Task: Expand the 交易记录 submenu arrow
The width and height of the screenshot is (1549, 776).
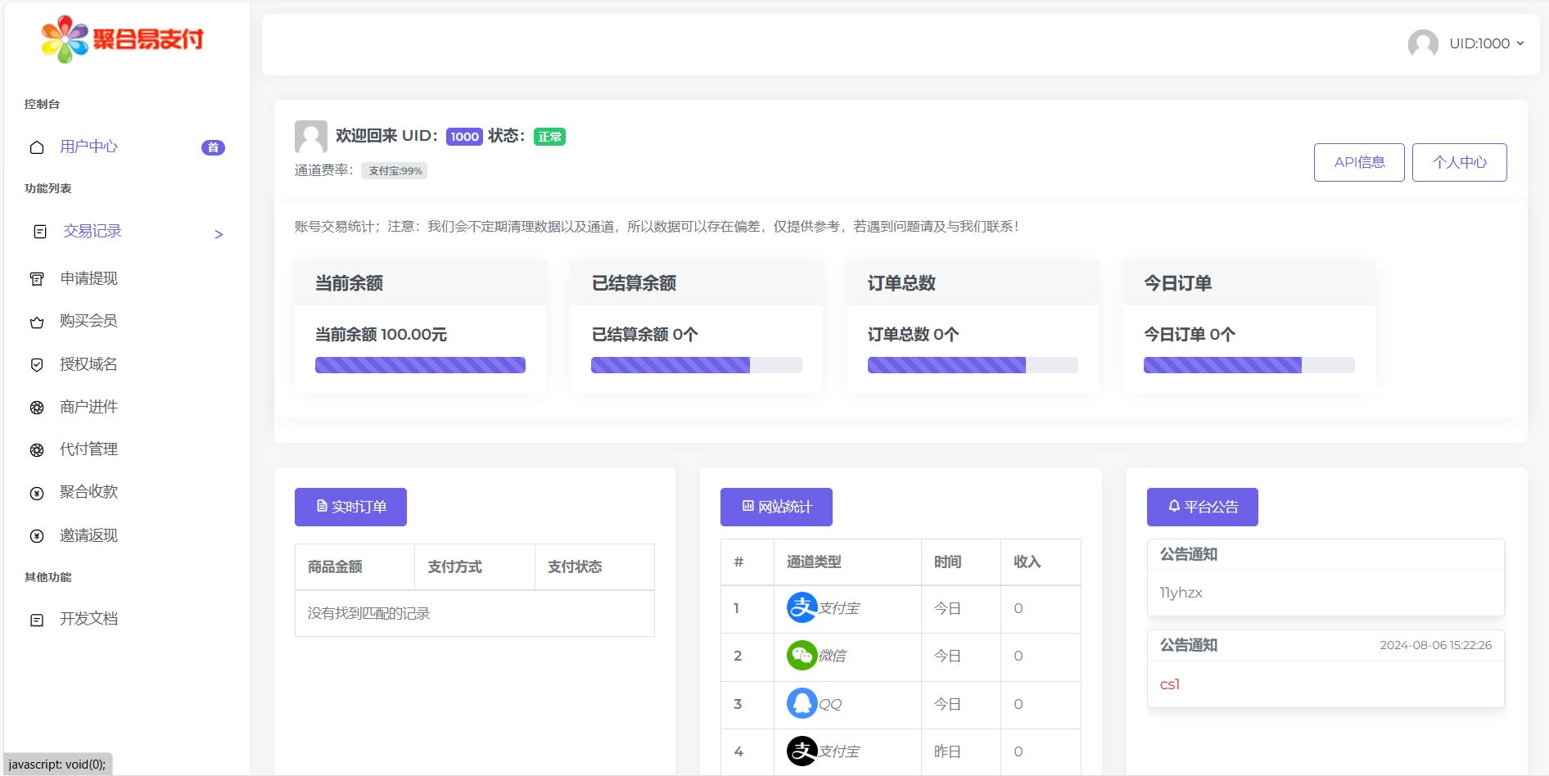Action: pyautogui.click(x=218, y=233)
